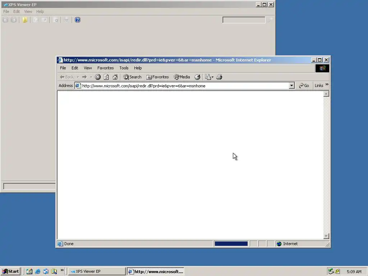Open the address bar URL dropdown
Viewport: 368px width, 276px height.
pyautogui.click(x=291, y=86)
